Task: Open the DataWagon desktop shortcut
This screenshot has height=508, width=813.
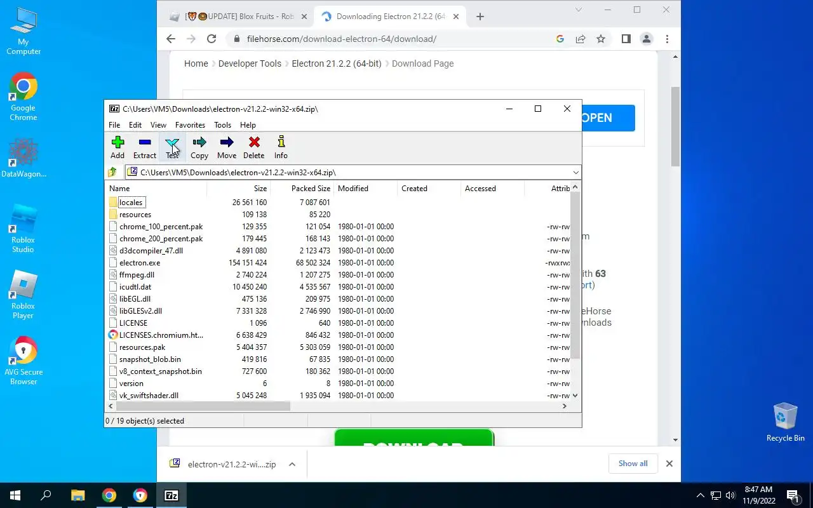Action: (x=24, y=157)
